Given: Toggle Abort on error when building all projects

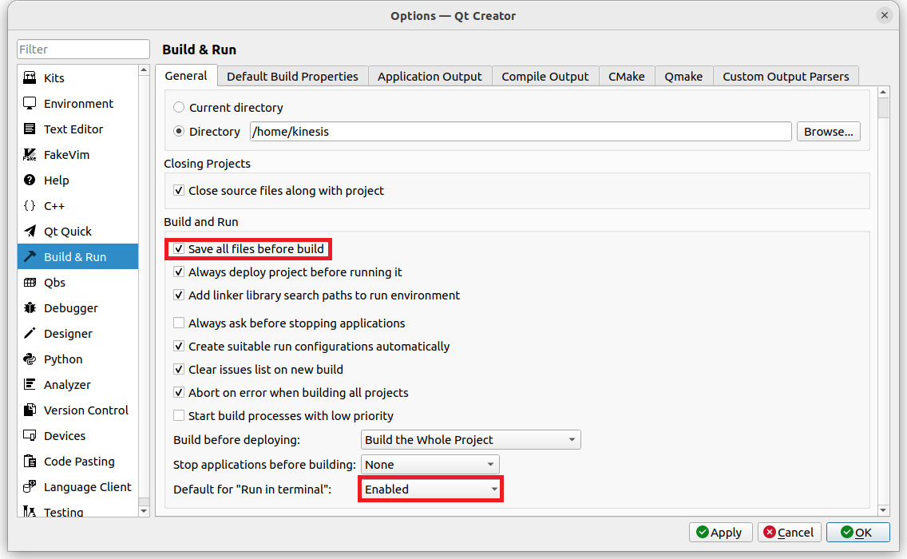Looking at the screenshot, I should (x=179, y=392).
